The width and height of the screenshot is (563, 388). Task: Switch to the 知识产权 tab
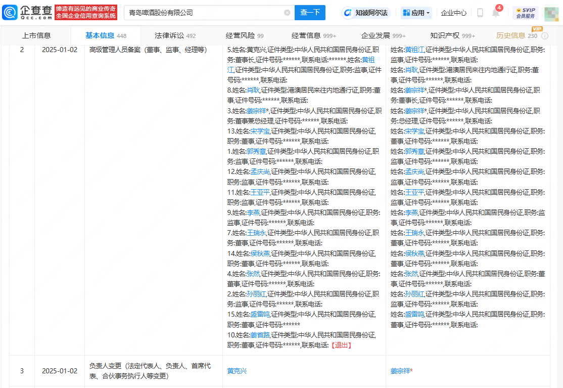click(x=452, y=35)
